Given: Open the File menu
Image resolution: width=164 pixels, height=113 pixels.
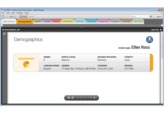Looking at the screenshot, I should (x=3, y=13).
